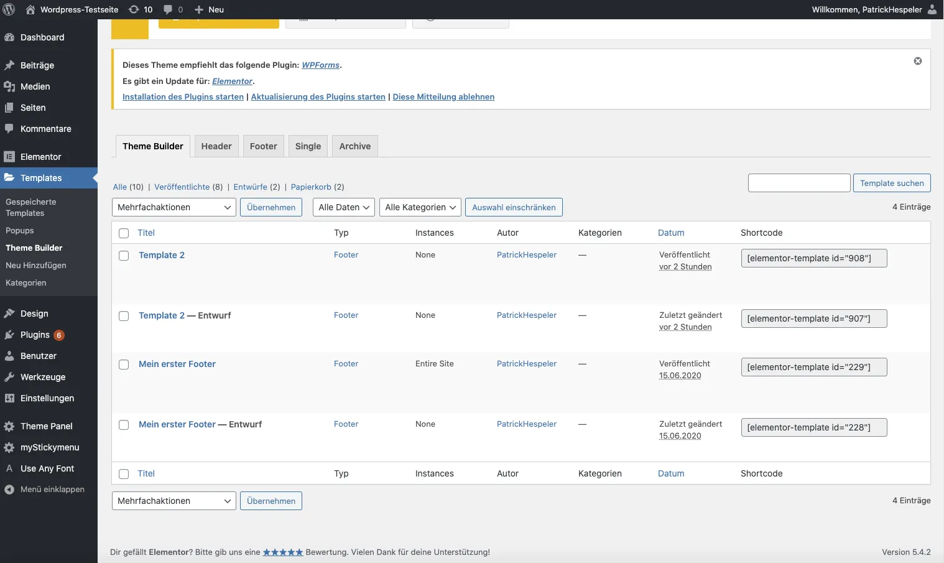Click the Template suchen button
This screenshot has height=563, width=944.
(892, 183)
